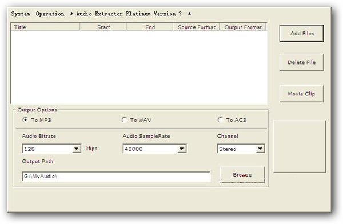
Task: Open the Movie Clip tool
Action: 301,94
